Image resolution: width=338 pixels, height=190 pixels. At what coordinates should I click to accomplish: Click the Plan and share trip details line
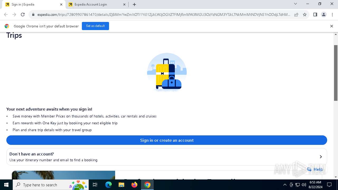[52, 130]
